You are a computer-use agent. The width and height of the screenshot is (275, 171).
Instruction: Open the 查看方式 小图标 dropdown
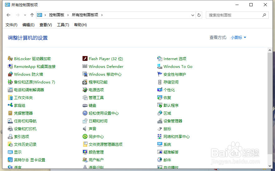(x=238, y=37)
